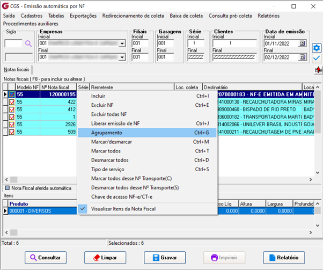The height and width of the screenshot is (270, 323).
Task: Select Agrupamento in context menu
Action: click(x=148, y=133)
